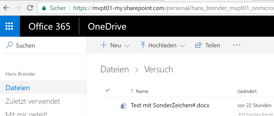
Task: Click the Word document file icon
Action: tap(123, 106)
